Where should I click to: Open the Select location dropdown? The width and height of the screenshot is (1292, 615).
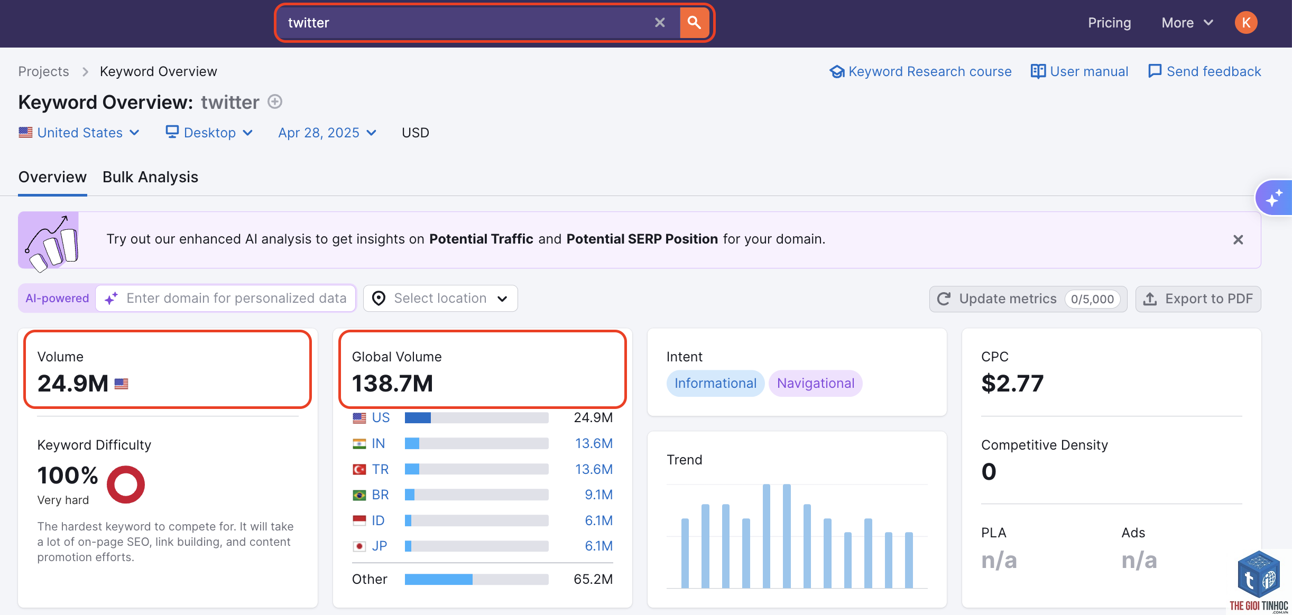[440, 299]
